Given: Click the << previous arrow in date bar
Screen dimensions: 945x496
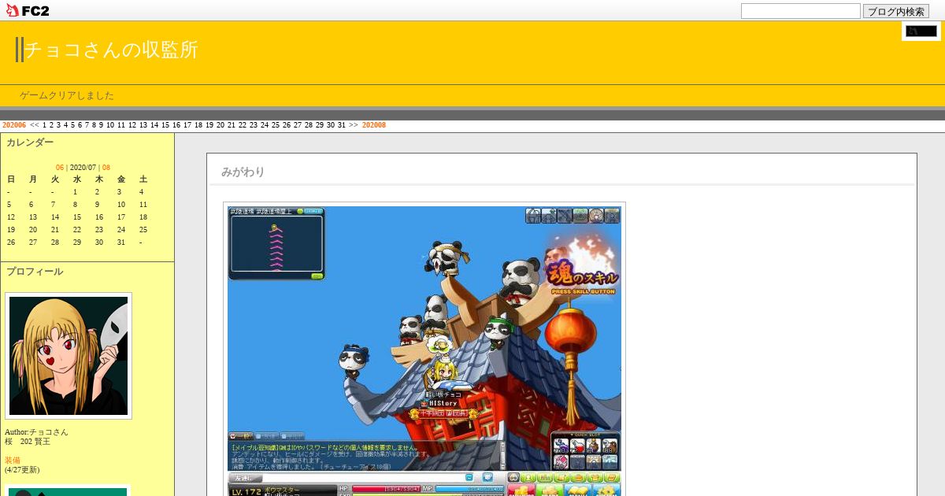Looking at the screenshot, I should pyautogui.click(x=35, y=125).
